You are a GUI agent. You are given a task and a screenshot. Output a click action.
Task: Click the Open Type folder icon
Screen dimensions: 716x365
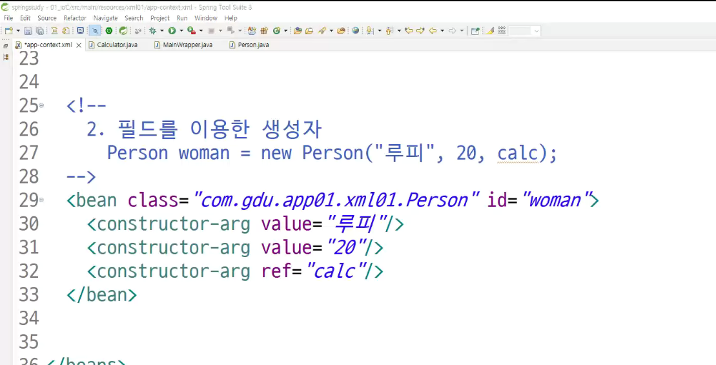pyautogui.click(x=298, y=30)
